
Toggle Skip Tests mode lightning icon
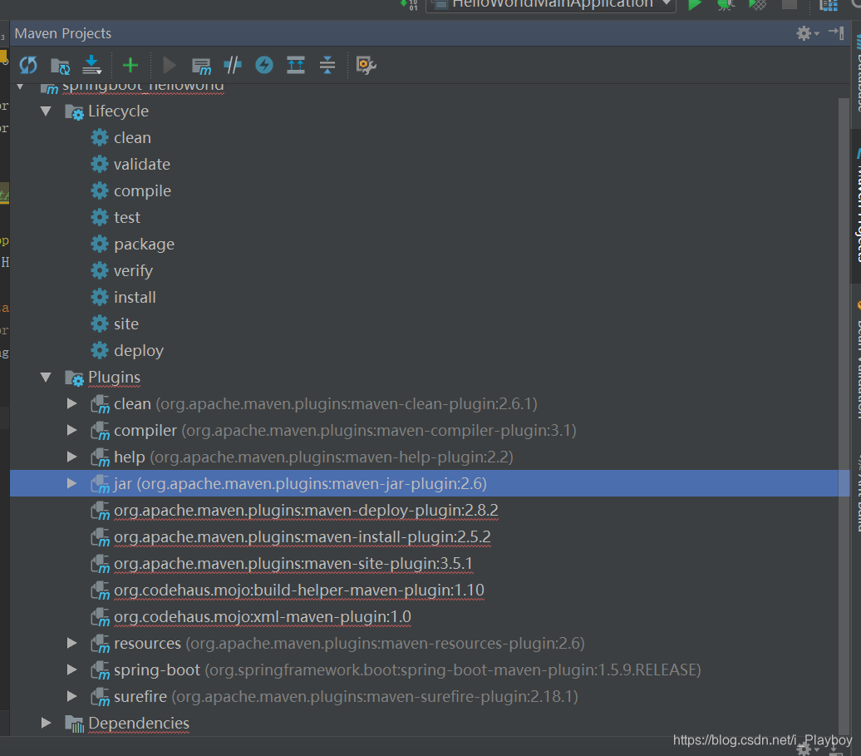coord(264,65)
